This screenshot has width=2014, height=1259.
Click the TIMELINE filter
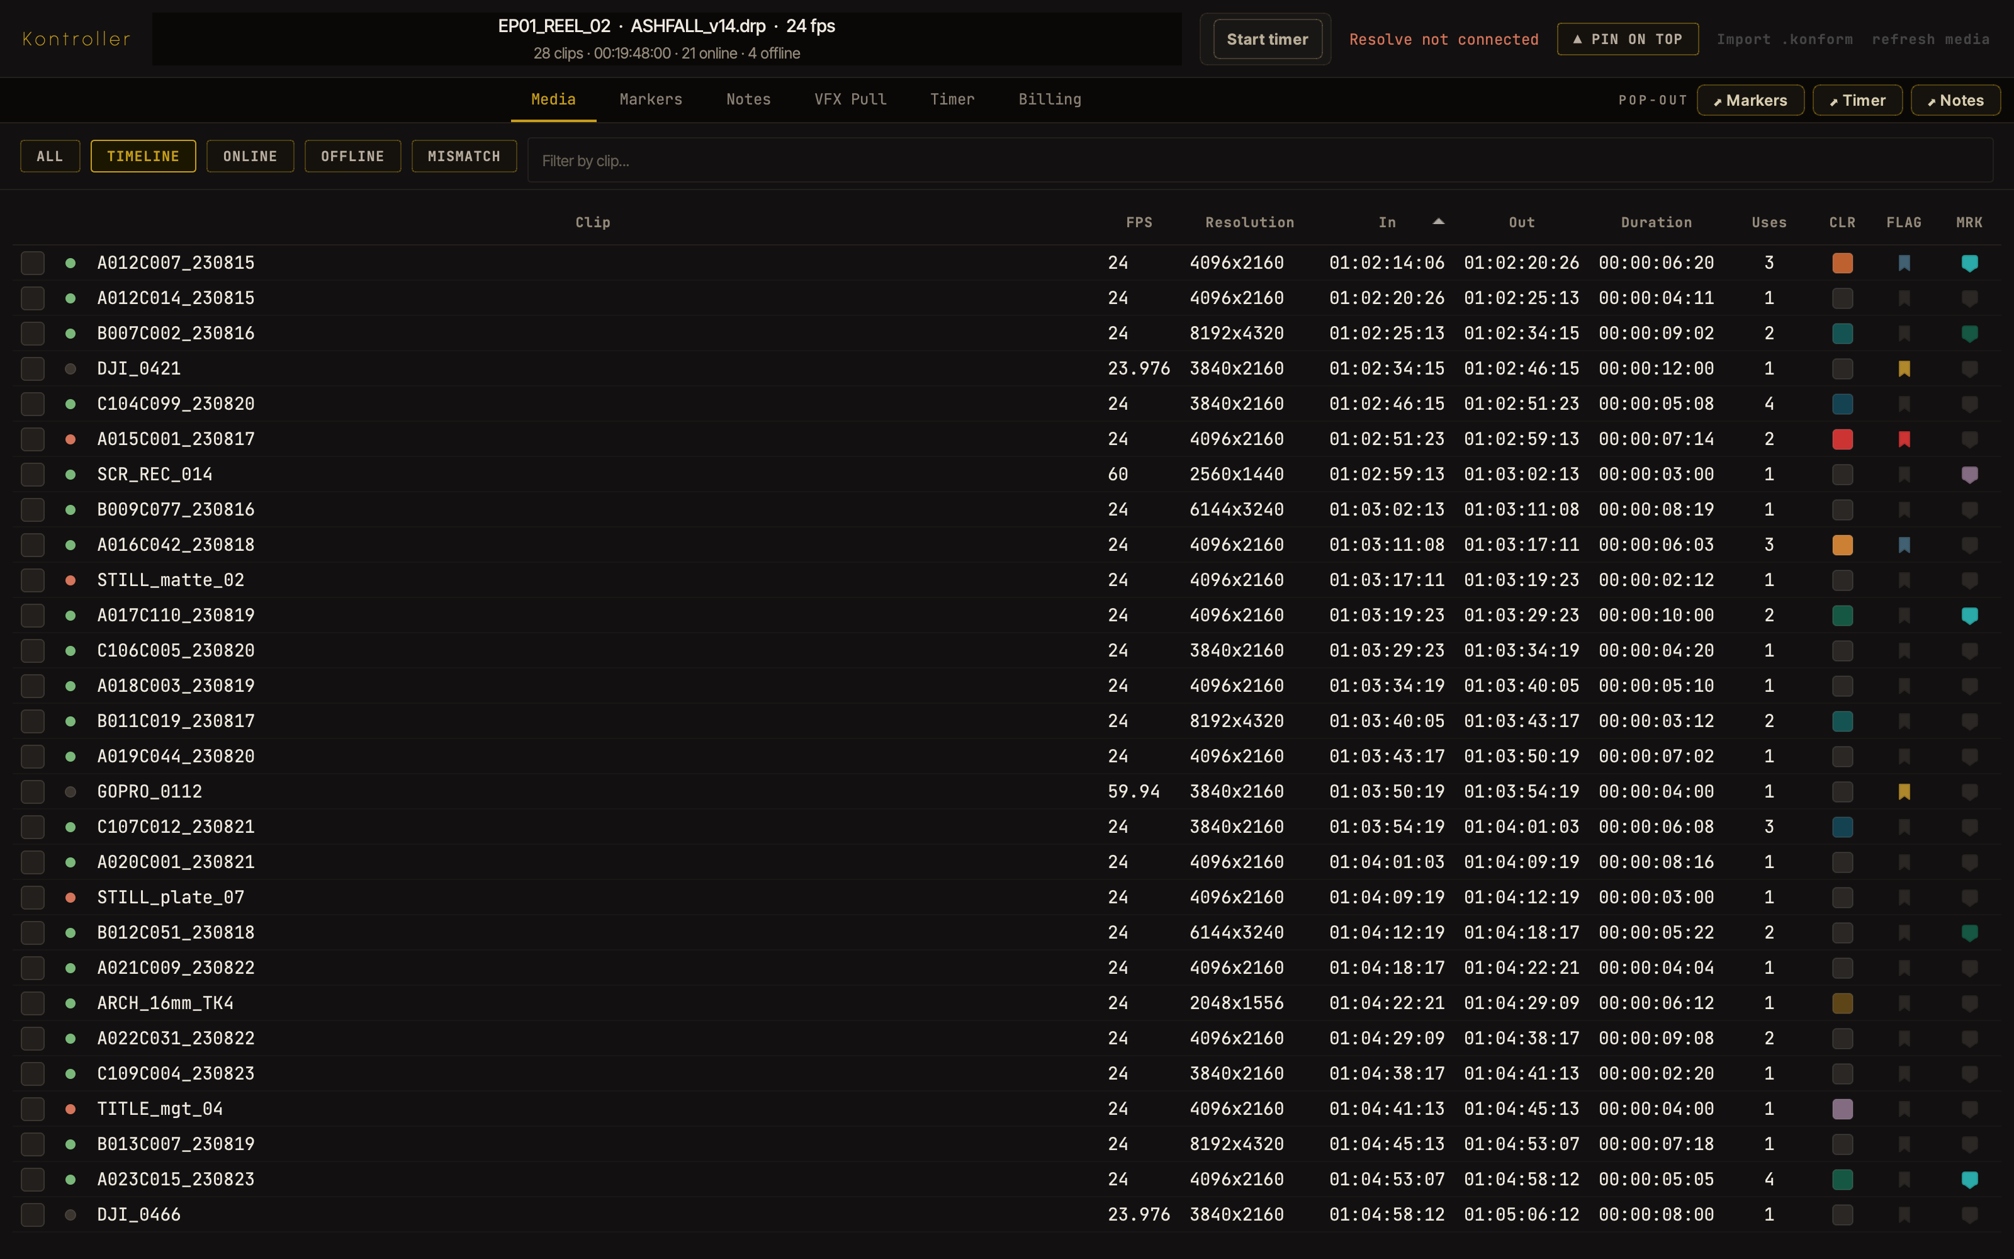(143, 157)
